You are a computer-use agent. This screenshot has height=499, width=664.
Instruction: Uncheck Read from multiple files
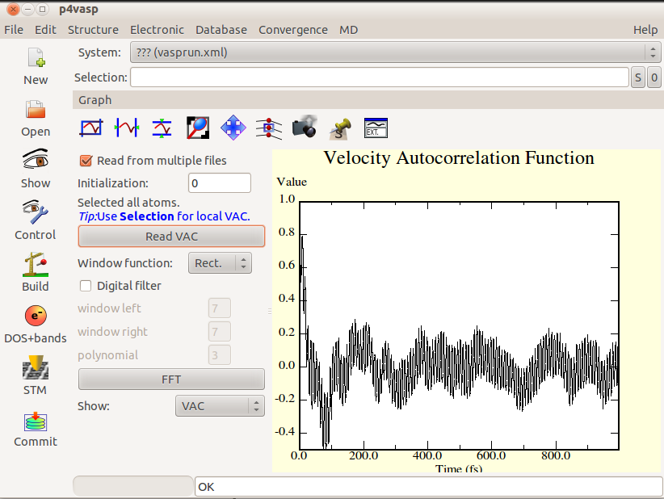click(x=86, y=161)
